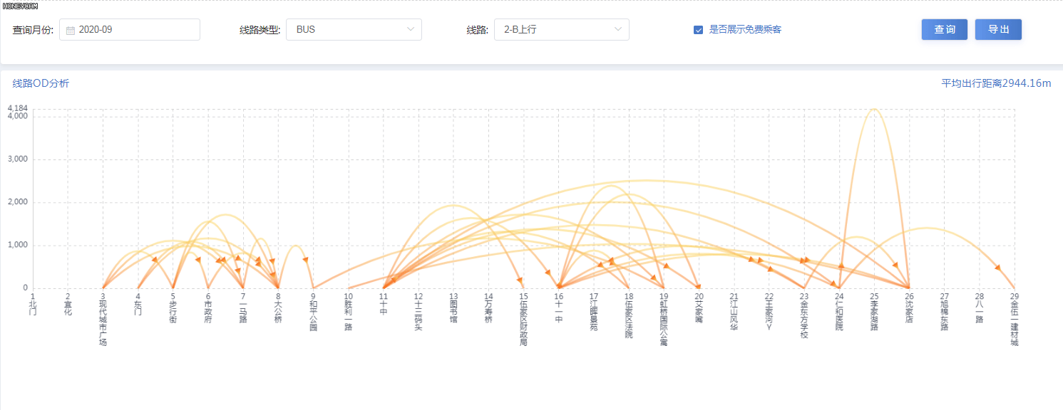Click station label 21 江山风华

pyautogui.click(x=734, y=312)
